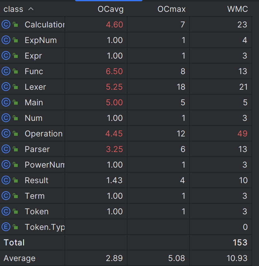
Task: Click the class icon beside Calculation row
Action: point(6,24)
